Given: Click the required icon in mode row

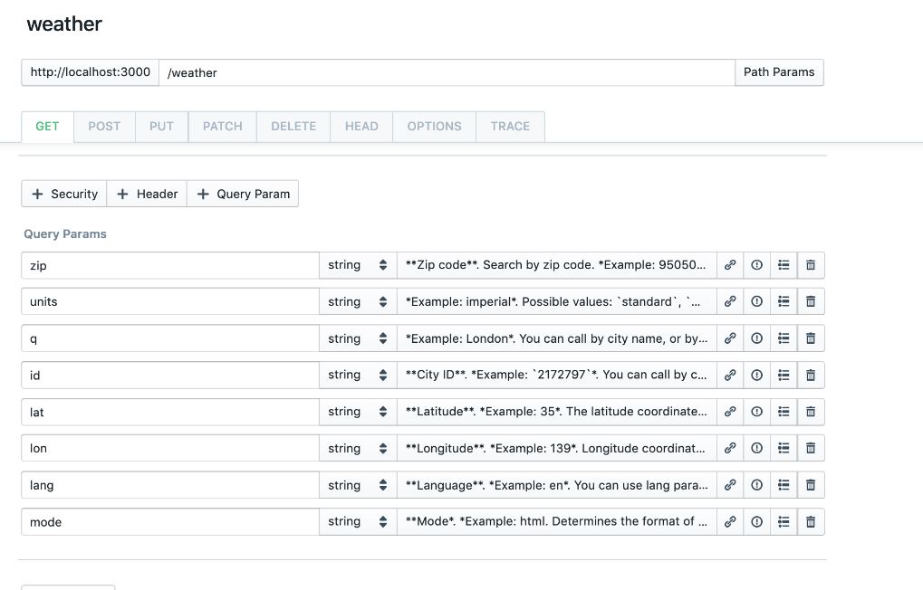Looking at the screenshot, I should [x=757, y=522].
